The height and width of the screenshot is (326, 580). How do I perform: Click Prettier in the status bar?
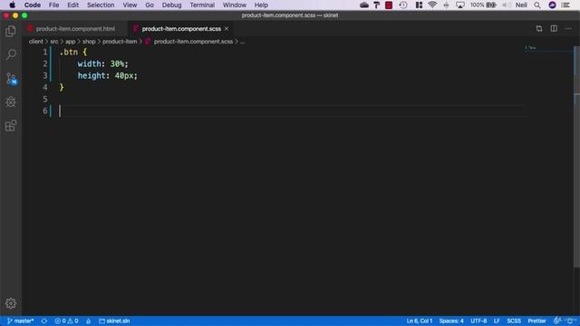tap(536, 321)
